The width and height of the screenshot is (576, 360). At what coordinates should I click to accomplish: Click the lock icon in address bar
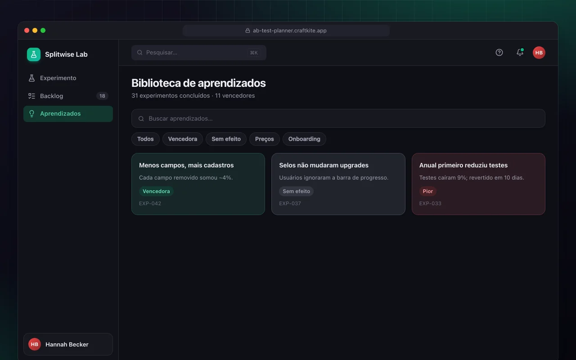coord(247,31)
